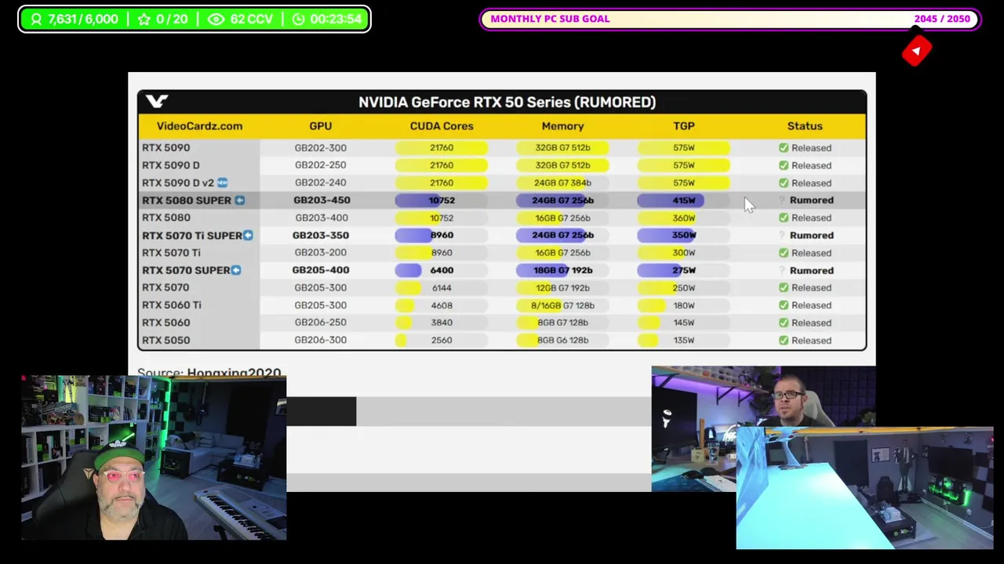Click GPU cell GB202-300
This screenshot has height=564, width=1004.
pyautogui.click(x=320, y=147)
